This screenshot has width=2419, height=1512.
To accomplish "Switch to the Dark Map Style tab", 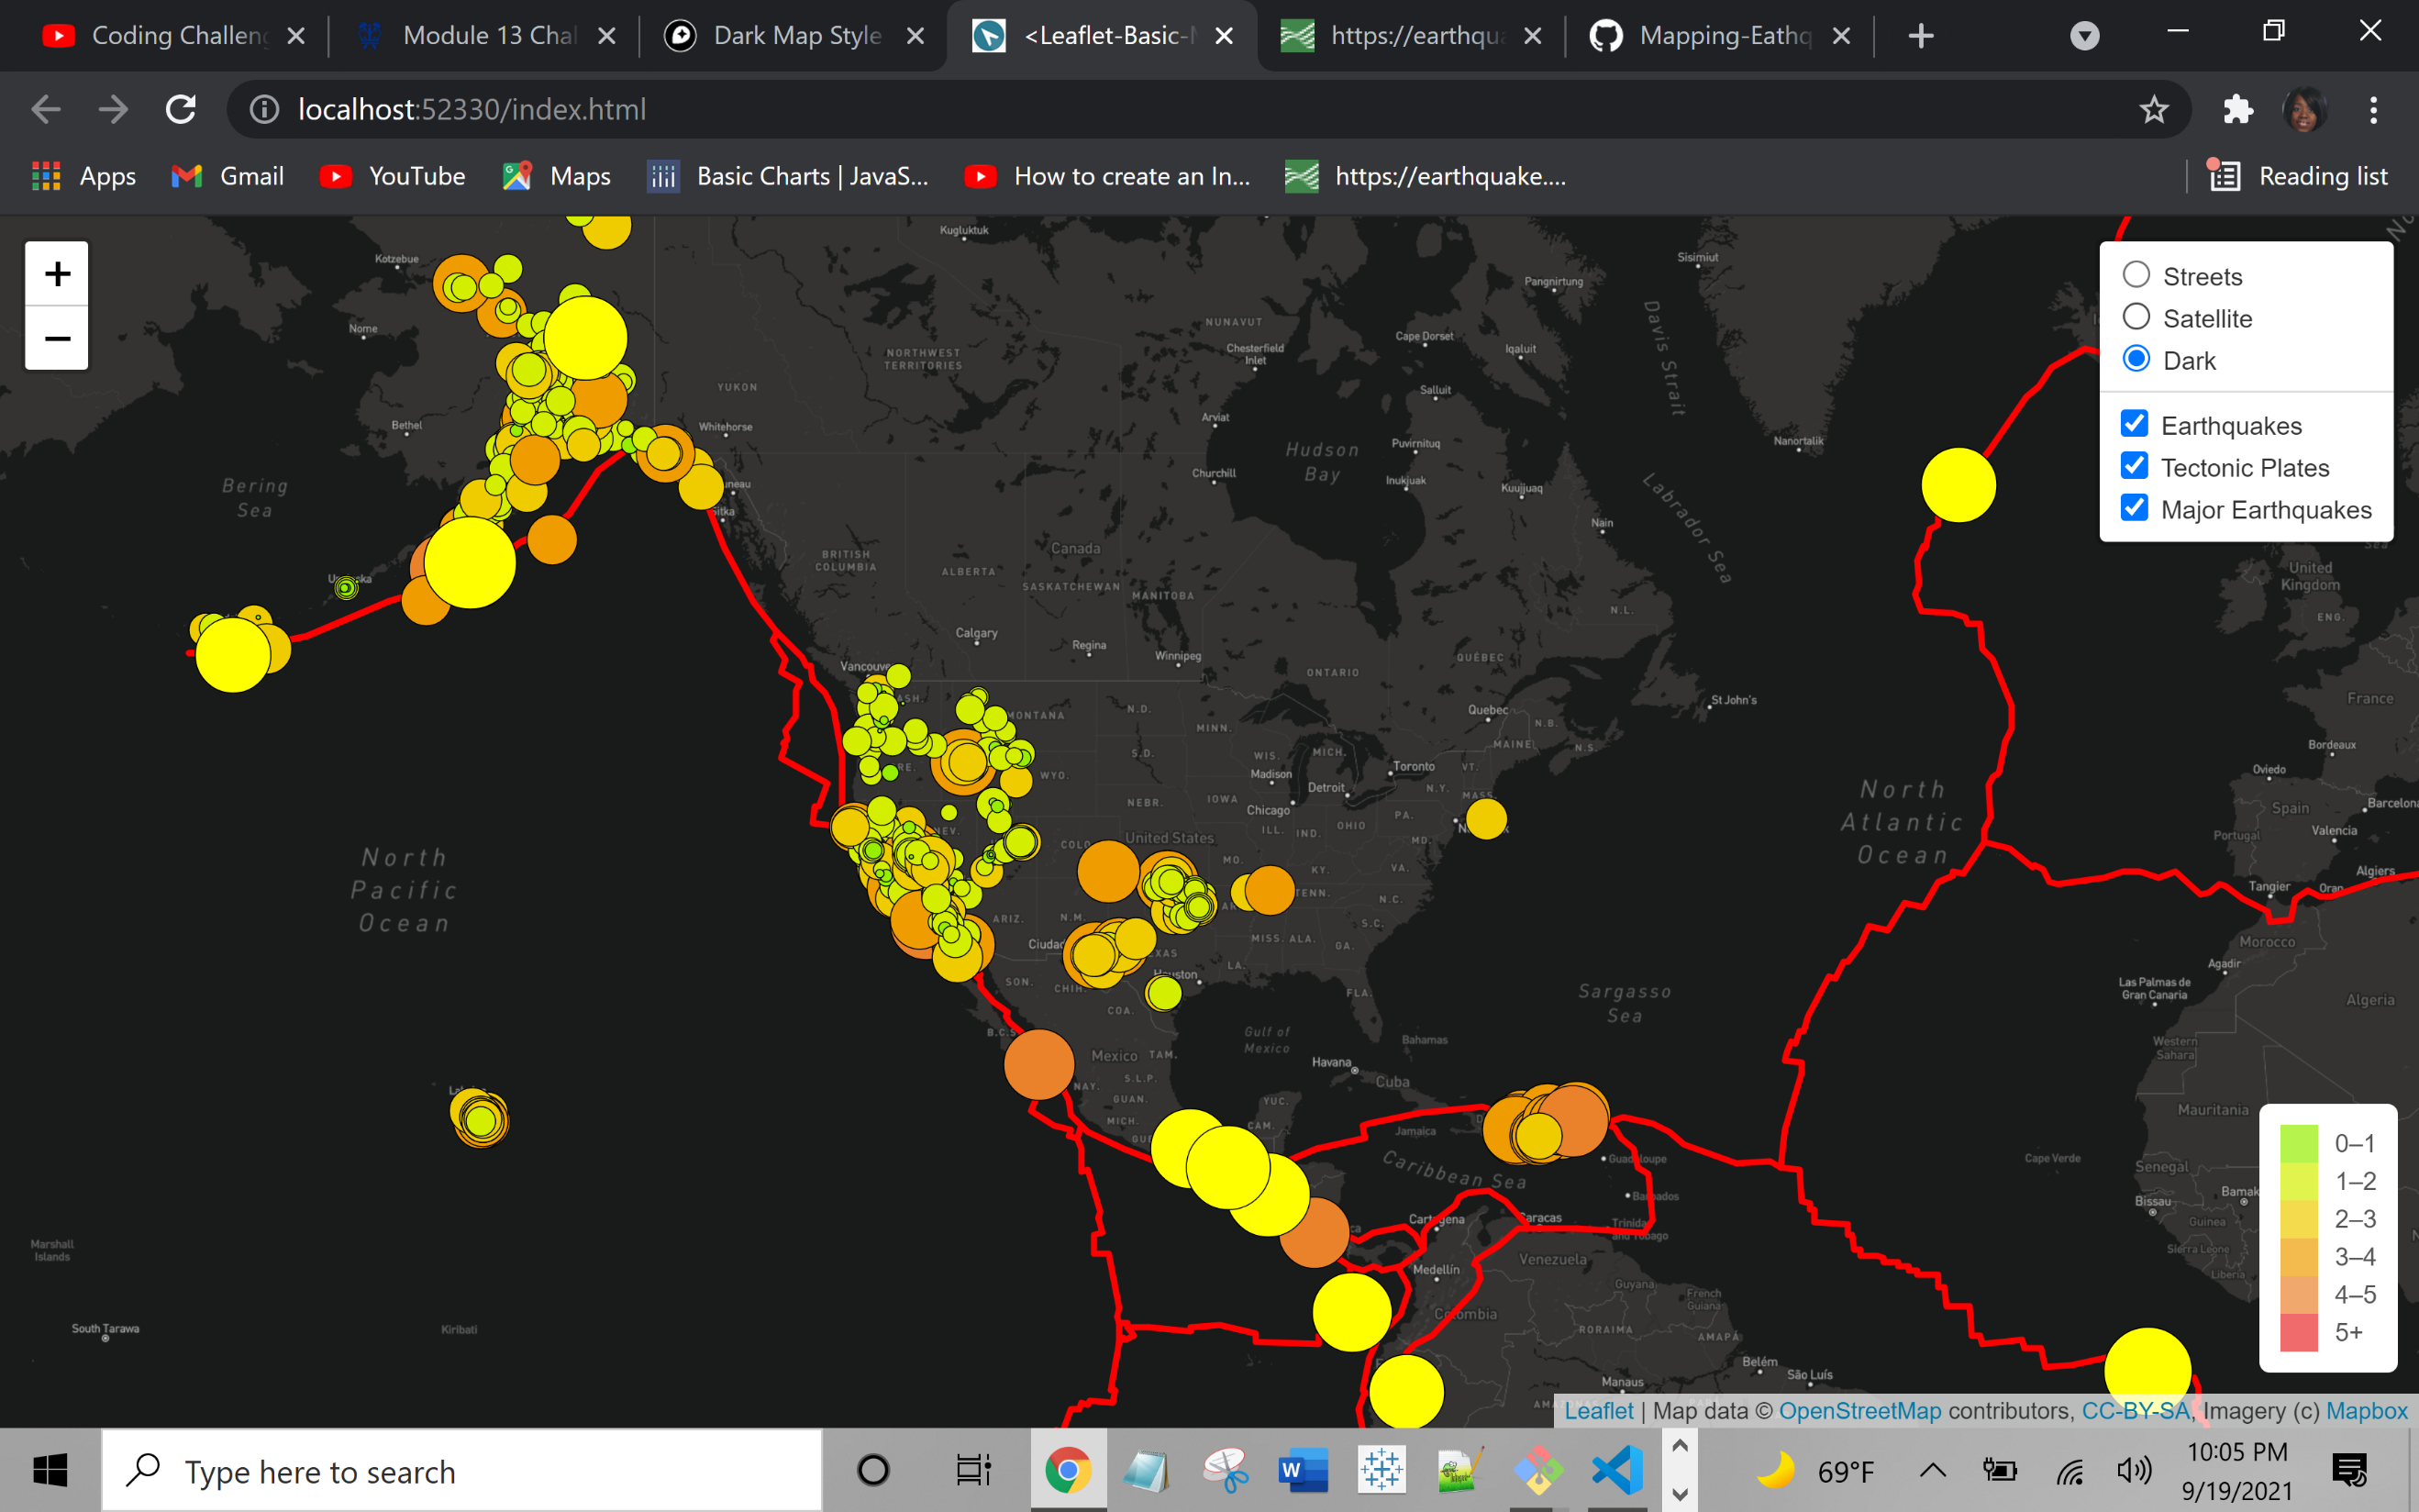I will (x=794, y=36).
